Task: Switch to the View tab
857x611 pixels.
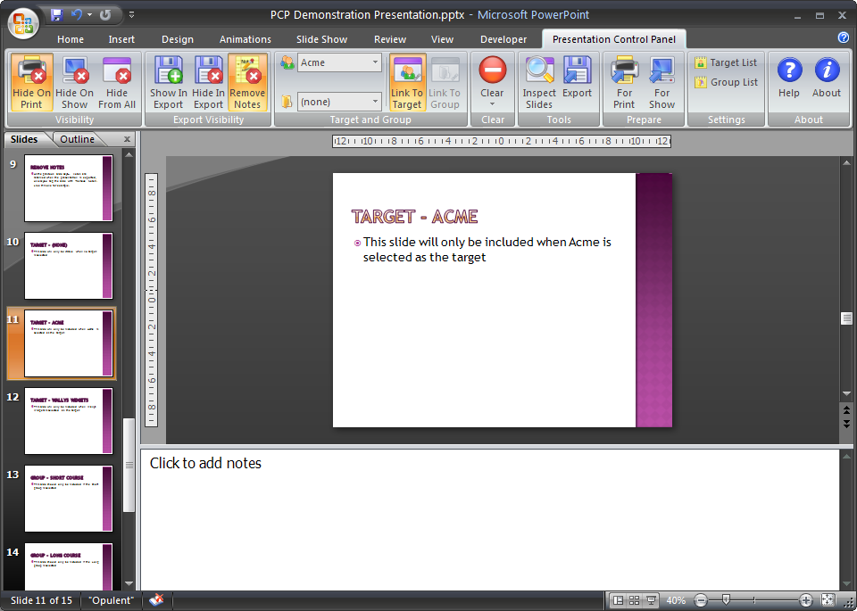Action: click(x=442, y=39)
